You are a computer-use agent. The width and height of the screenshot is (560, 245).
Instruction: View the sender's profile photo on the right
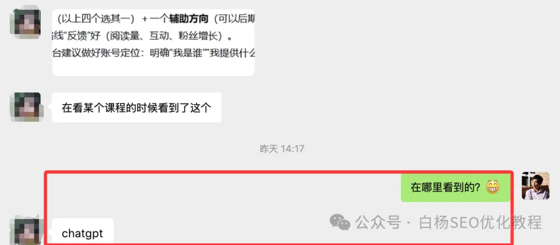tap(535, 185)
